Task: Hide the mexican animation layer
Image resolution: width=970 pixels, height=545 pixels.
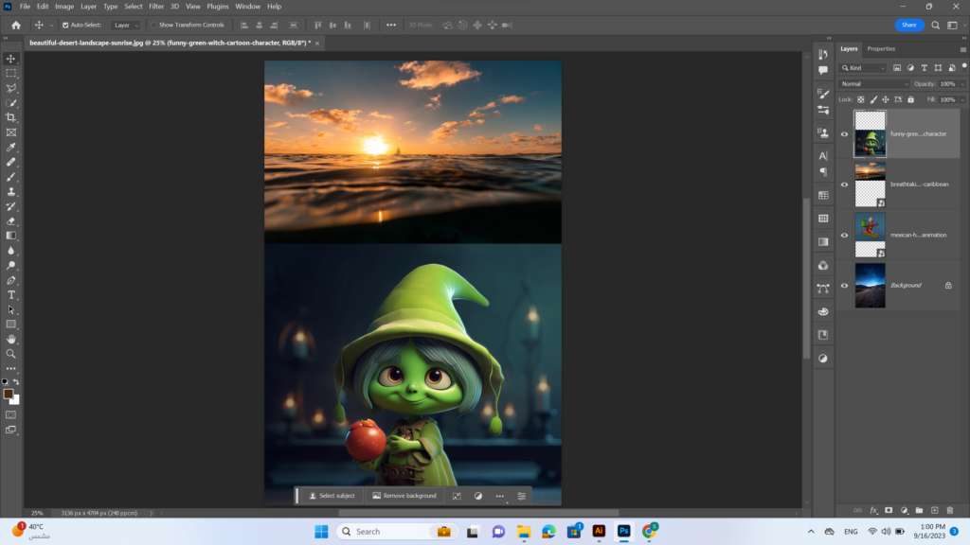Action: click(844, 236)
